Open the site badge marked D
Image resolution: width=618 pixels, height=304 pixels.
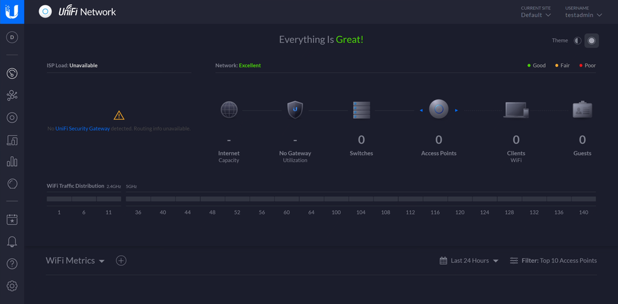(x=12, y=37)
